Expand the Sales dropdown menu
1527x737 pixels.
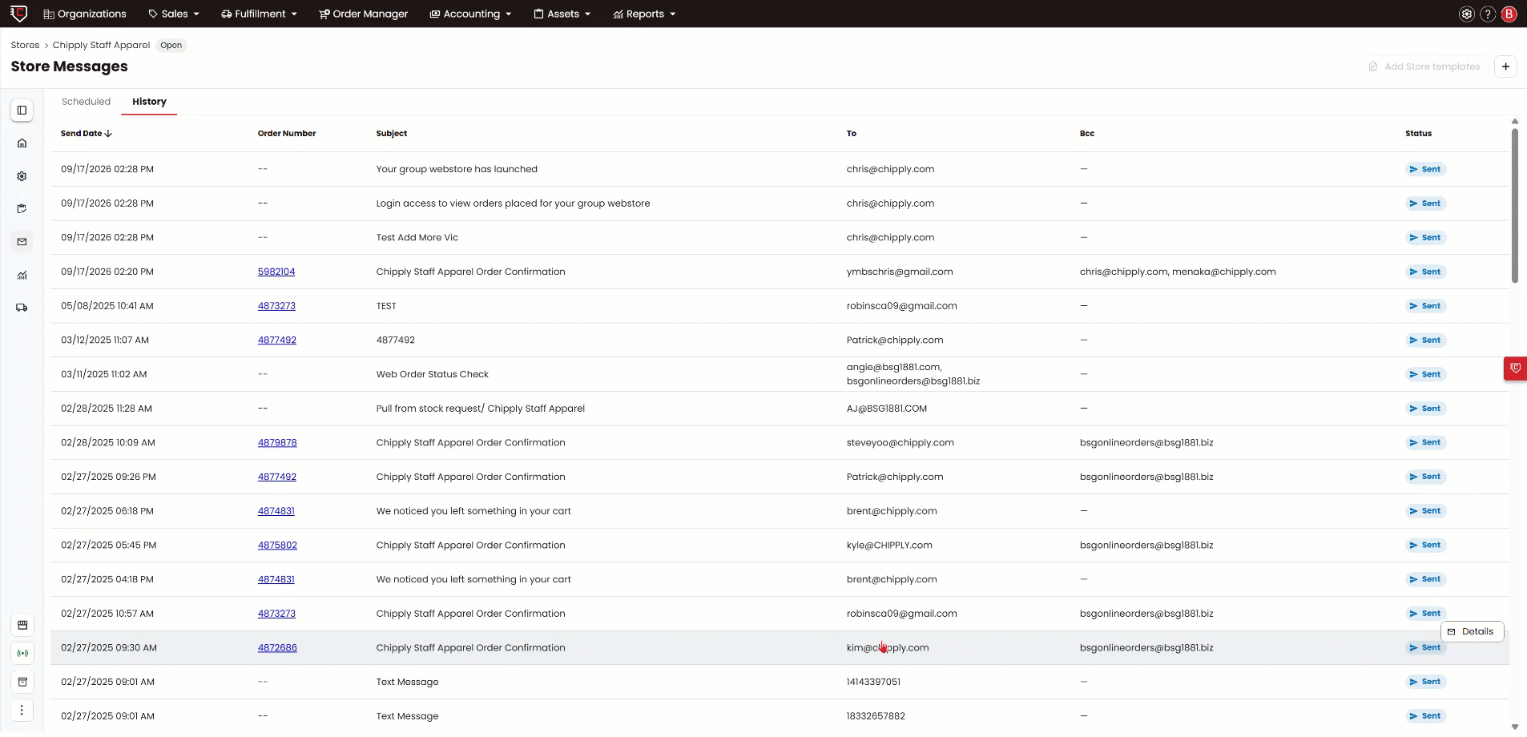[174, 14]
